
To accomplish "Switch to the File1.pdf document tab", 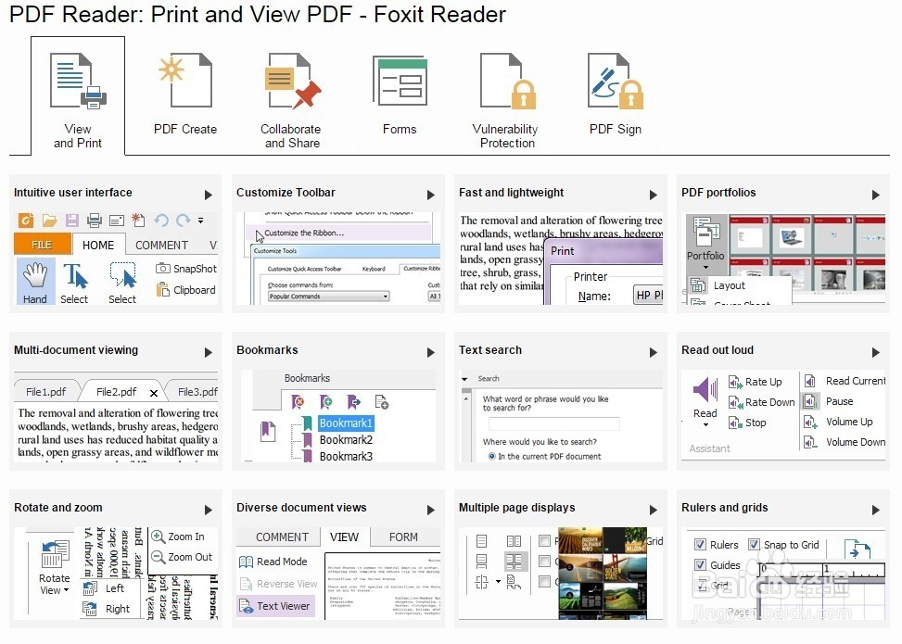I will (46, 392).
